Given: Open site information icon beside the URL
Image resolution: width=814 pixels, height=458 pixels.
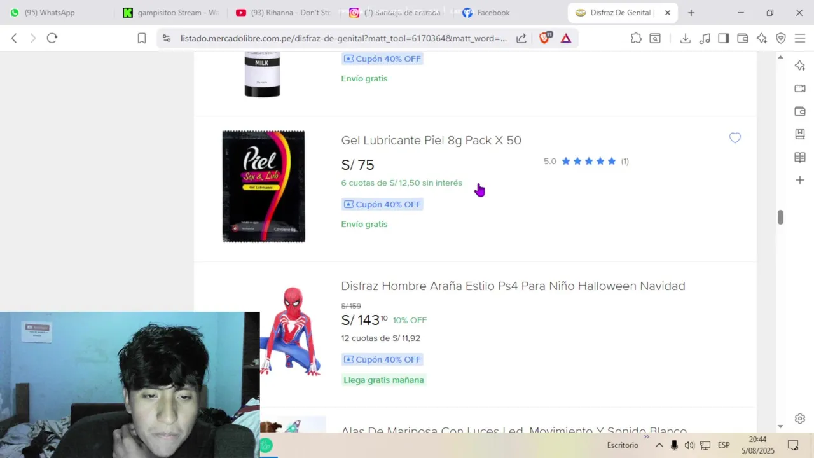Looking at the screenshot, I should coord(166,38).
